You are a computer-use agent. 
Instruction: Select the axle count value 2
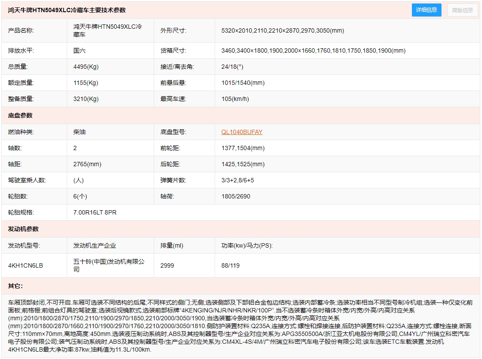(x=75, y=148)
